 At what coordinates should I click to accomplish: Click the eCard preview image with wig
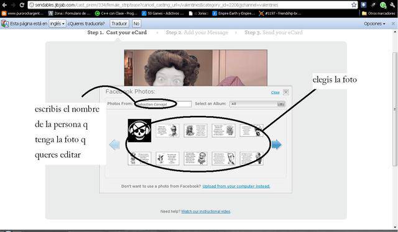[195, 68]
